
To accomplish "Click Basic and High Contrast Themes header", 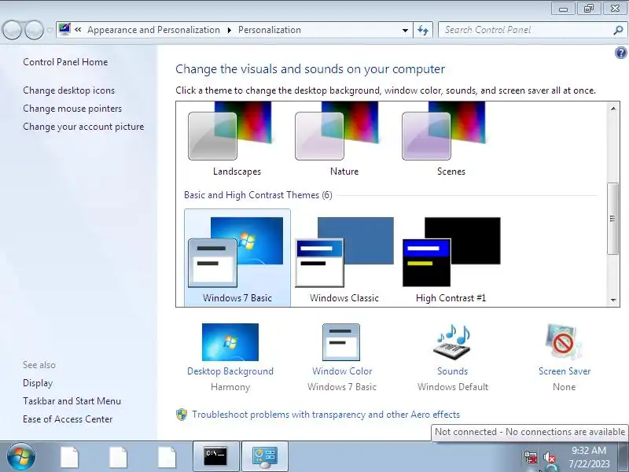I will pos(258,195).
